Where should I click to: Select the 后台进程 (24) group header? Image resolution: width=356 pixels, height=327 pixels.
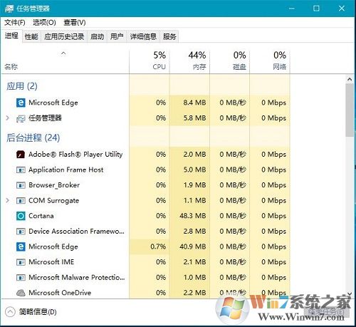coord(33,137)
